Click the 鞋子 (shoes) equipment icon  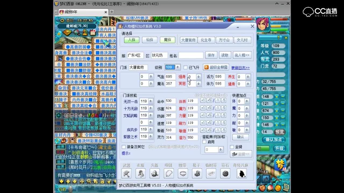197,173
